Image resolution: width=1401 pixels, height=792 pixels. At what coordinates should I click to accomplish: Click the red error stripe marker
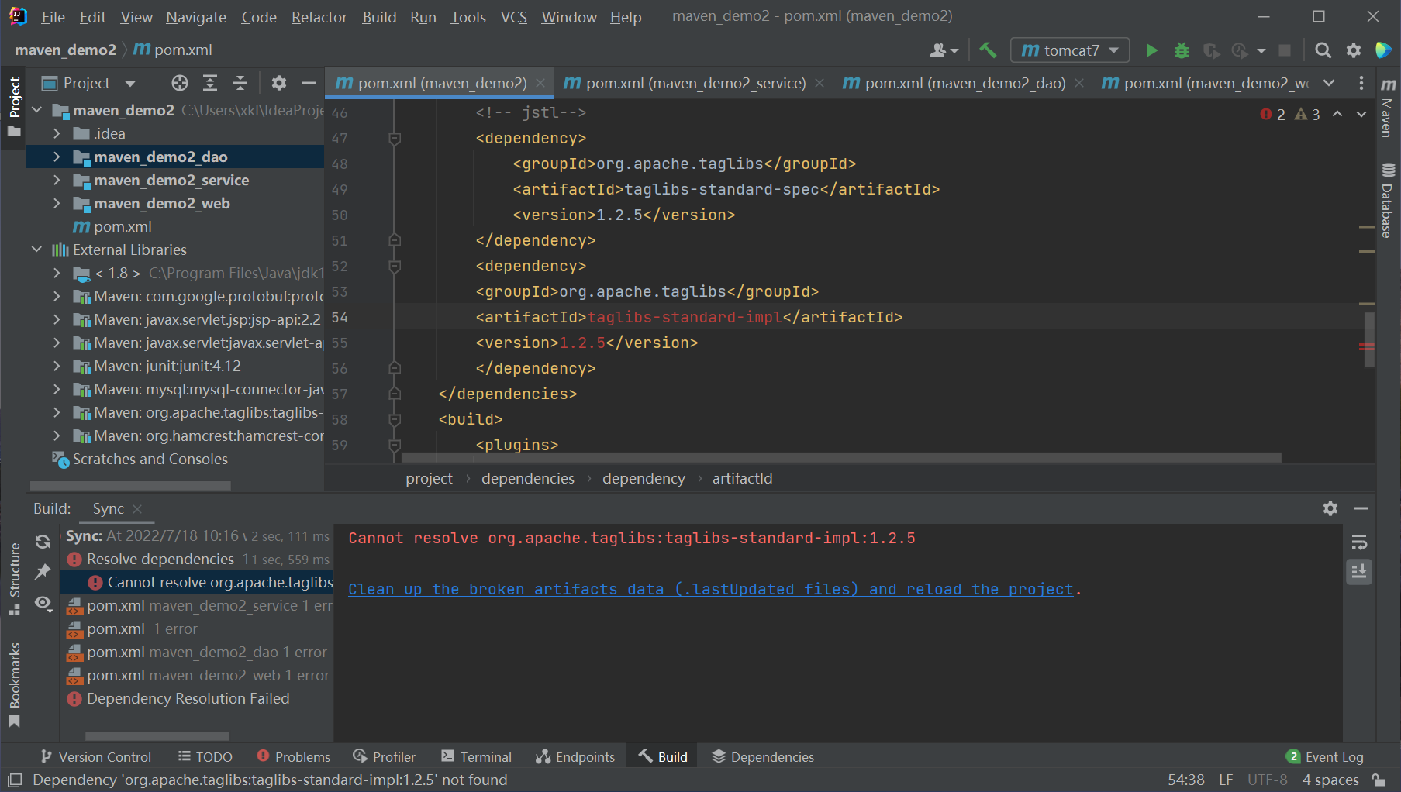(x=1367, y=347)
